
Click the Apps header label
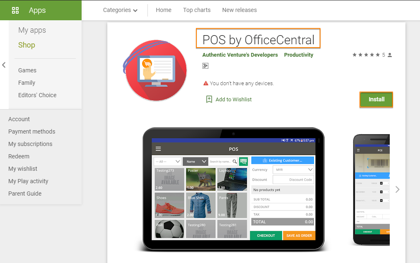tap(37, 10)
